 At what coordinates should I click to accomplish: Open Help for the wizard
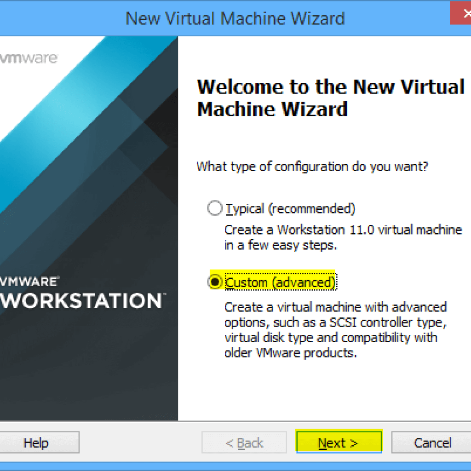[36, 443]
